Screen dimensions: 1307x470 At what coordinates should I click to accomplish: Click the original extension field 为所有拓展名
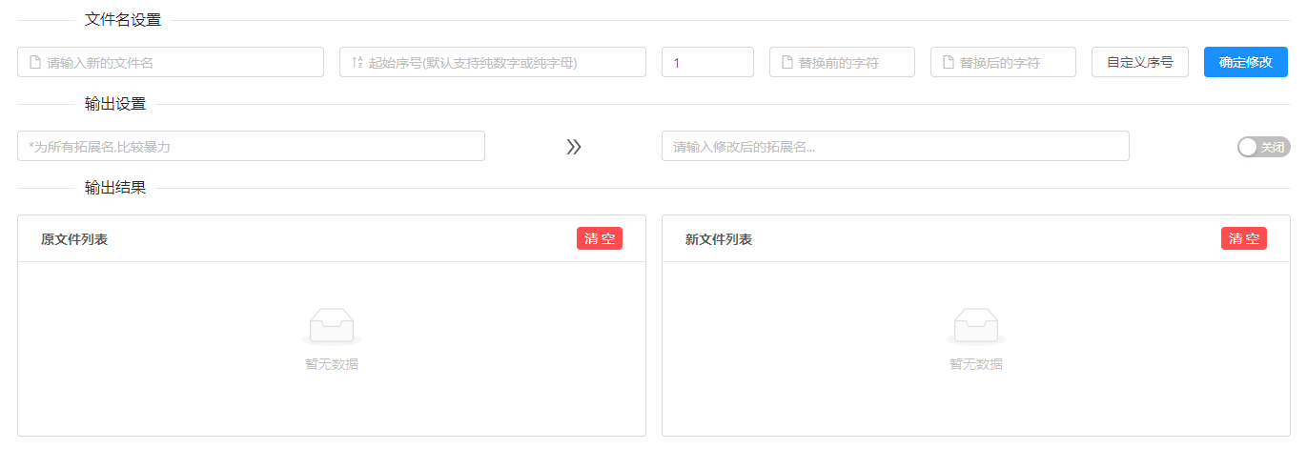click(251, 147)
